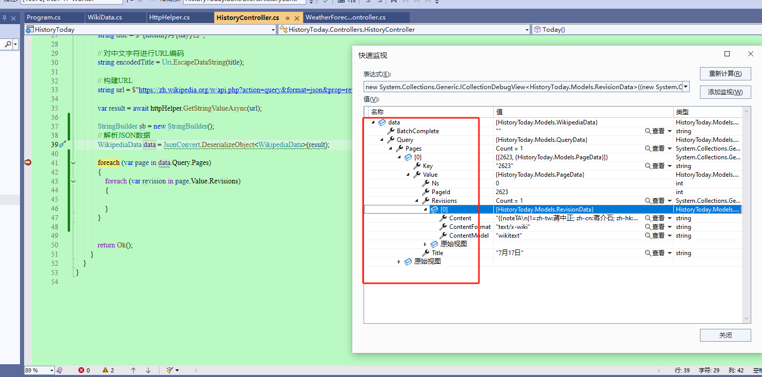Click the Add Watch (添加监视) button

tap(725, 92)
